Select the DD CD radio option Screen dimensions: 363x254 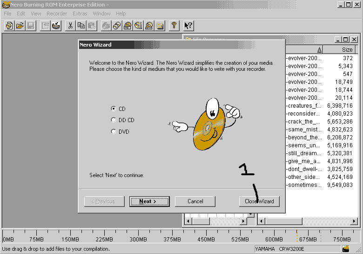pos(114,120)
